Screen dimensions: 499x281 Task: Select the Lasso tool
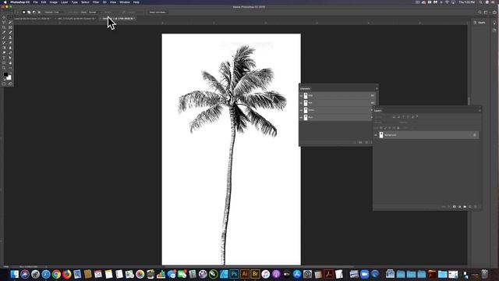coord(4,23)
